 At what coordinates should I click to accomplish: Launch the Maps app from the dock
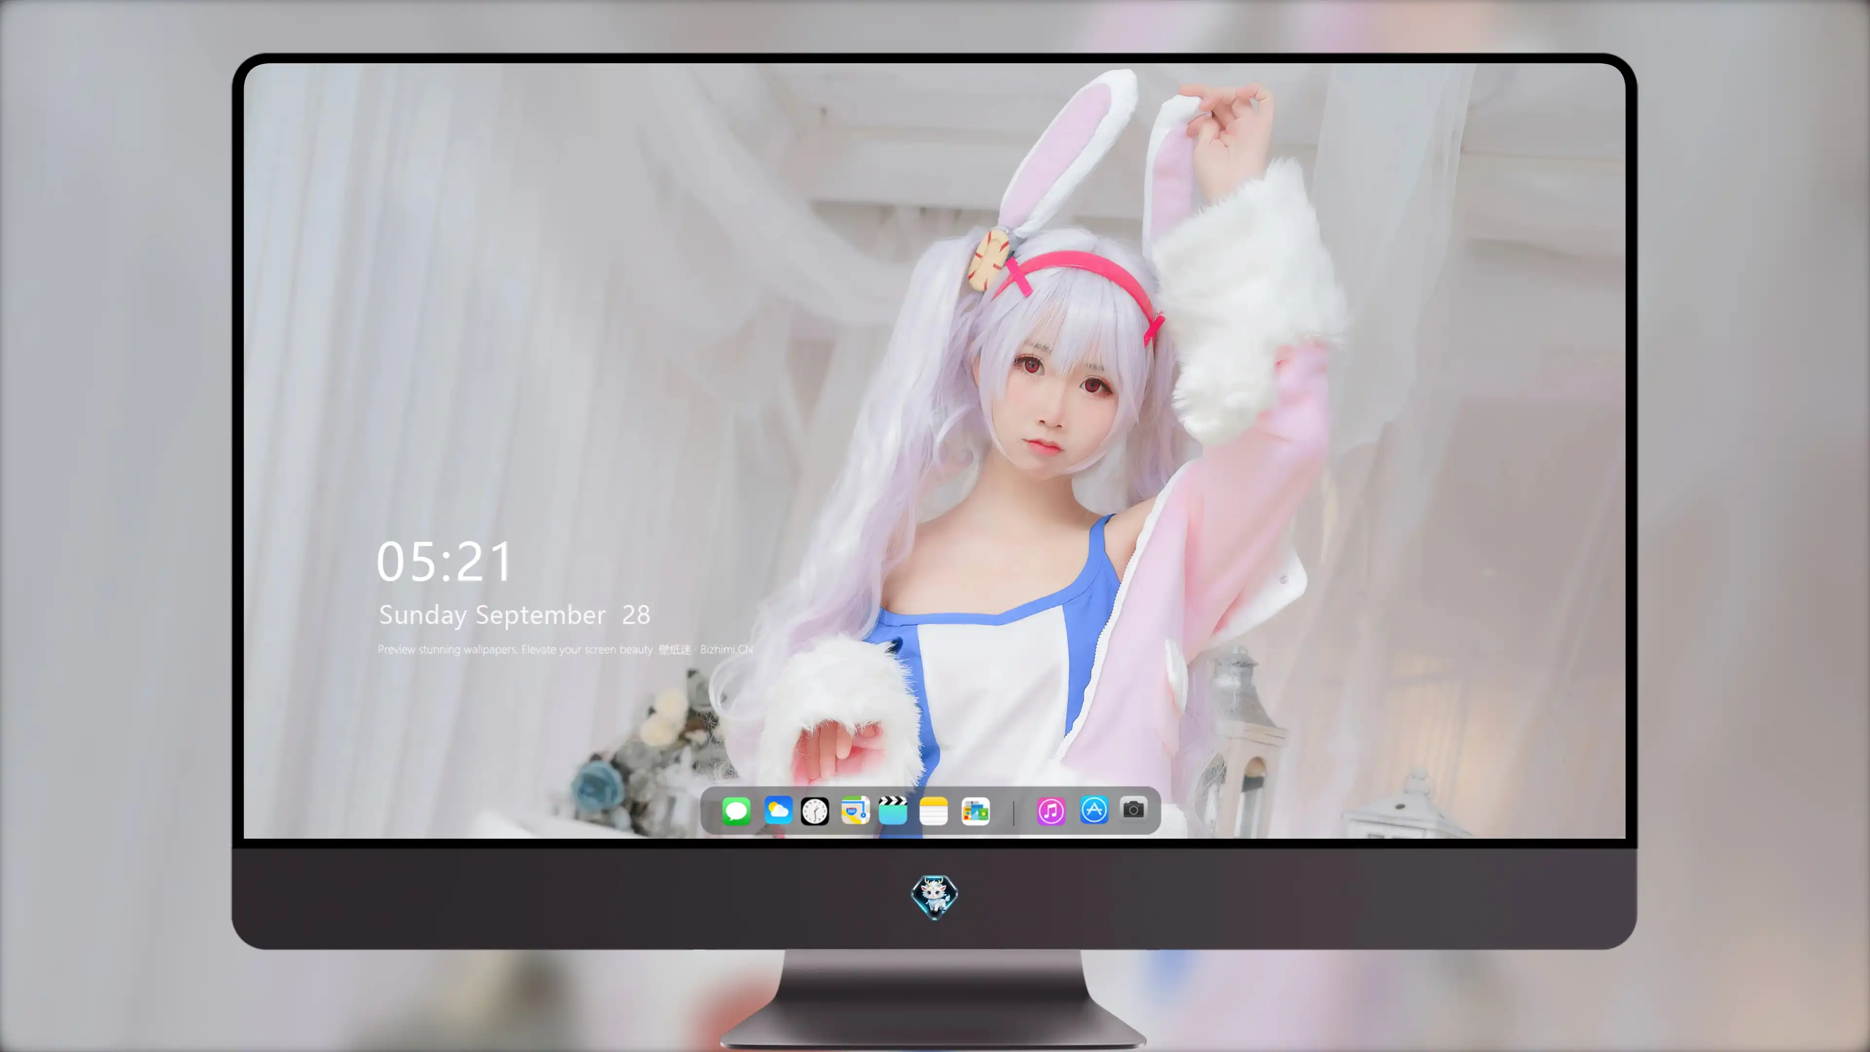click(855, 810)
